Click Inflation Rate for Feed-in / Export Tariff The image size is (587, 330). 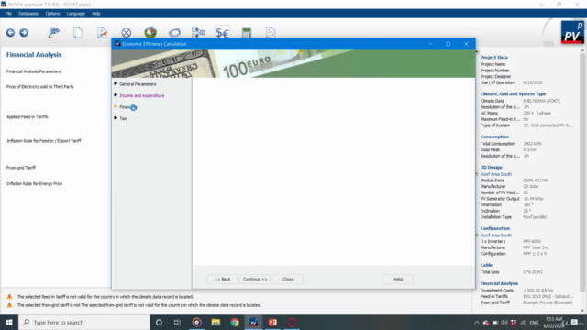click(x=44, y=141)
